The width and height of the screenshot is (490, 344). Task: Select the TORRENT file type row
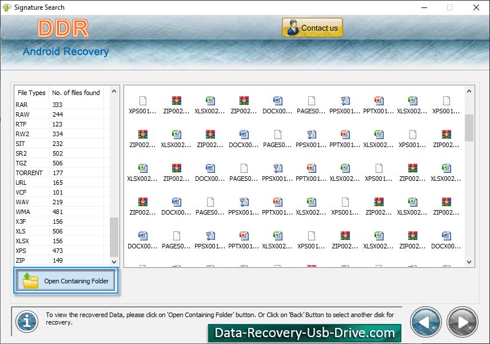coord(62,173)
